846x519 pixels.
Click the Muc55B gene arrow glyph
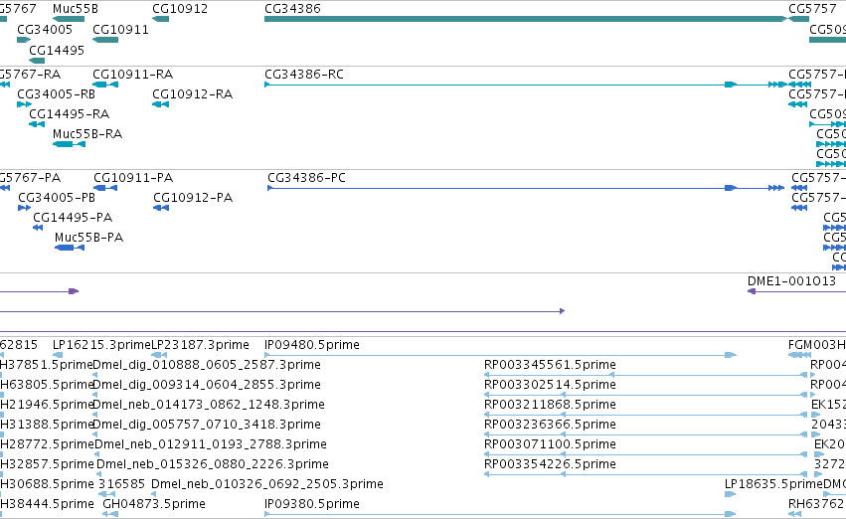(69, 19)
